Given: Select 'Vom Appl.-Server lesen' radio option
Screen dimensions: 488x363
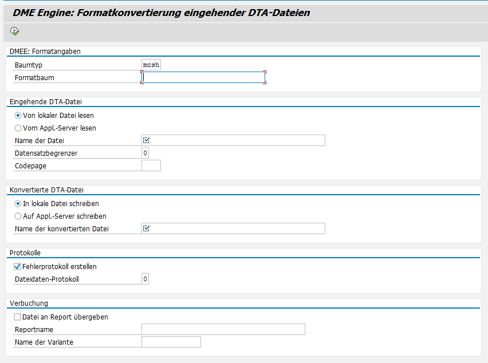Looking at the screenshot, I should click(x=18, y=128).
